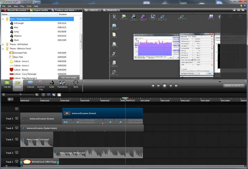Screen dimensions: 248x169
Task: Click the Cut scissors icon on timeline toolbar
Action: (x=43, y=95)
